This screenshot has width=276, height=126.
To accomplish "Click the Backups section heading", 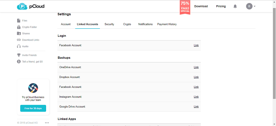I will [x=64, y=58].
